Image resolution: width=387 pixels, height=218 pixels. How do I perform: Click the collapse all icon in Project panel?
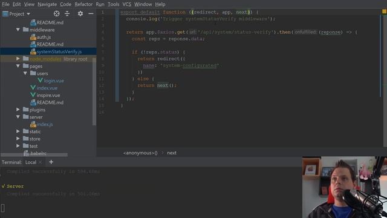point(67,13)
